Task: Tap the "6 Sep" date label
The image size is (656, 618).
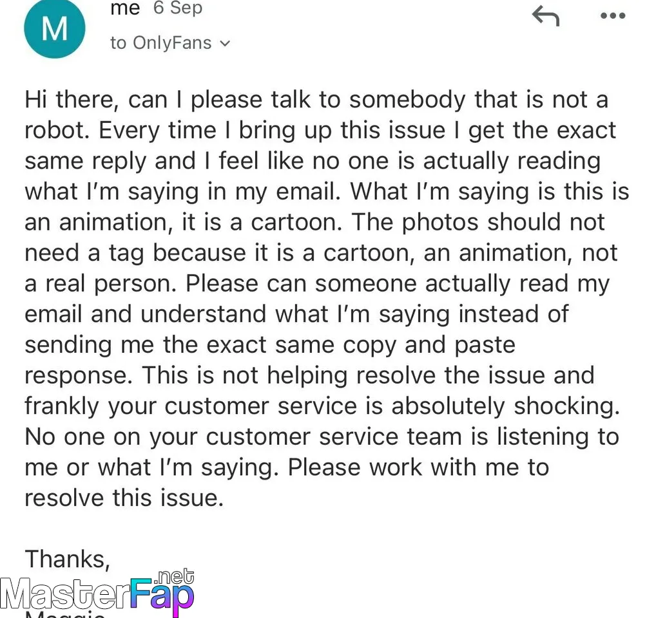Action: tap(177, 8)
